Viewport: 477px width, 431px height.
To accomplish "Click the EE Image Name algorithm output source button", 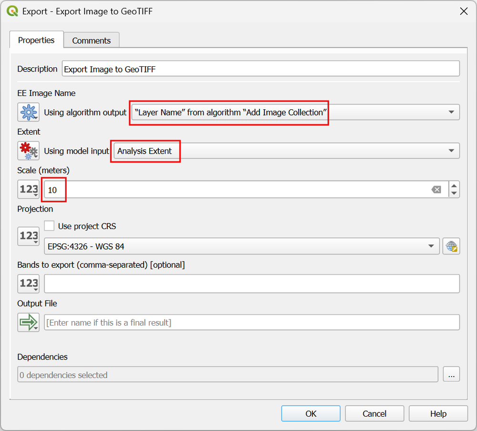I will 28,112.
